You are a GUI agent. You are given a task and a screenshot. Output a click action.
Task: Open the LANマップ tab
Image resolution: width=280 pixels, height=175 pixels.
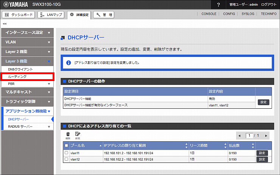click(51, 15)
